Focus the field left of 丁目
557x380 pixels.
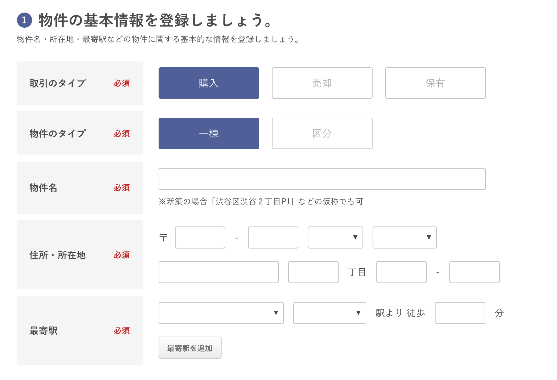click(313, 272)
